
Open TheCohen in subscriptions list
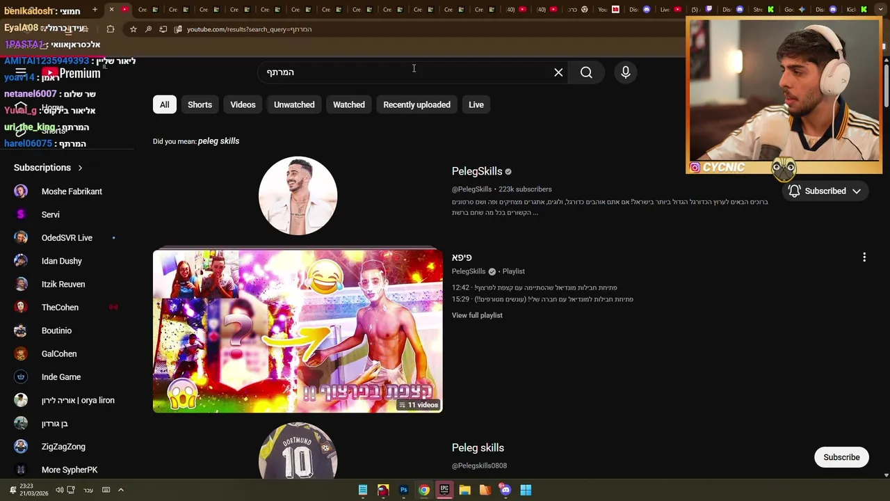tap(60, 308)
